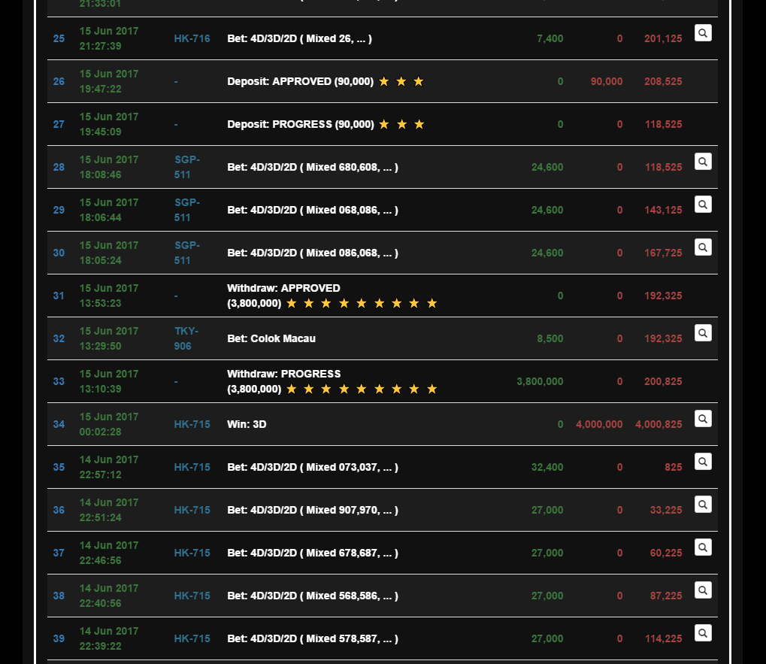View details of Mixed 068,086 bet

tap(703, 204)
